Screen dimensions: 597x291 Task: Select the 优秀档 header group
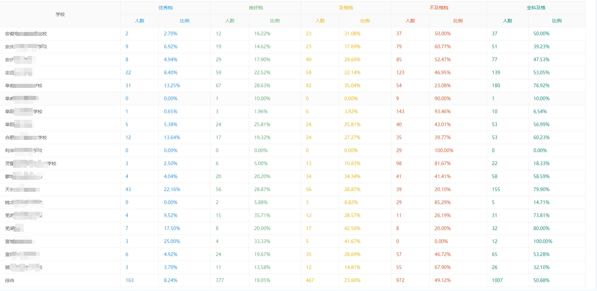pyautogui.click(x=165, y=8)
